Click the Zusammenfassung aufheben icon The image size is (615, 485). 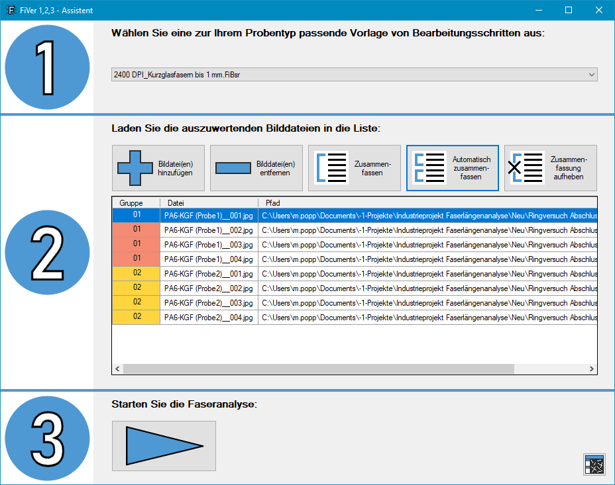click(x=527, y=167)
